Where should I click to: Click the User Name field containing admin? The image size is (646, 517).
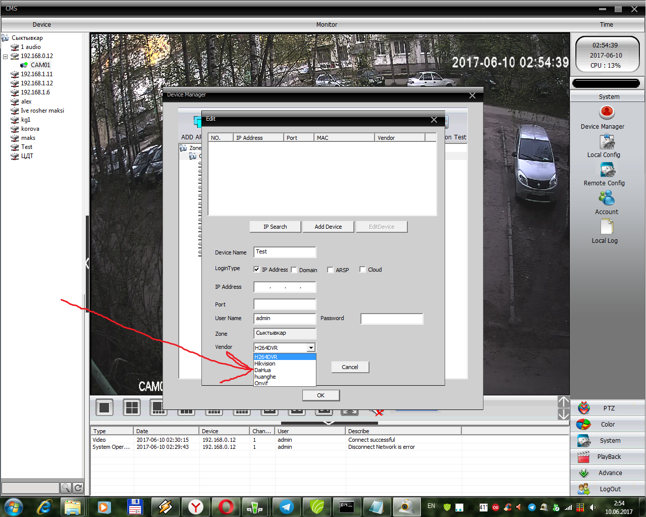pyautogui.click(x=285, y=319)
